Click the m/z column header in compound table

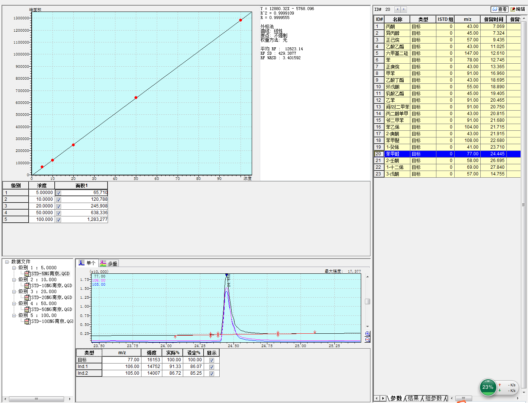pyautogui.click(x=467, y=19)
